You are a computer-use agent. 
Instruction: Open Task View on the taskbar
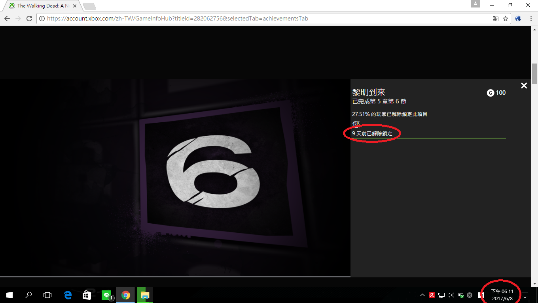click(47, 295)
